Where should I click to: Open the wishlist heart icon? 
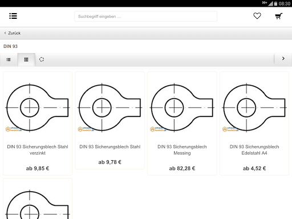pyautogui.click(x=257, y=16)
